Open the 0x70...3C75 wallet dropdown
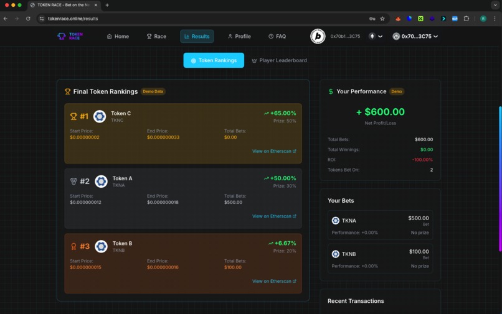The width and height of the screenshot is (502, 314). (415, 37)
